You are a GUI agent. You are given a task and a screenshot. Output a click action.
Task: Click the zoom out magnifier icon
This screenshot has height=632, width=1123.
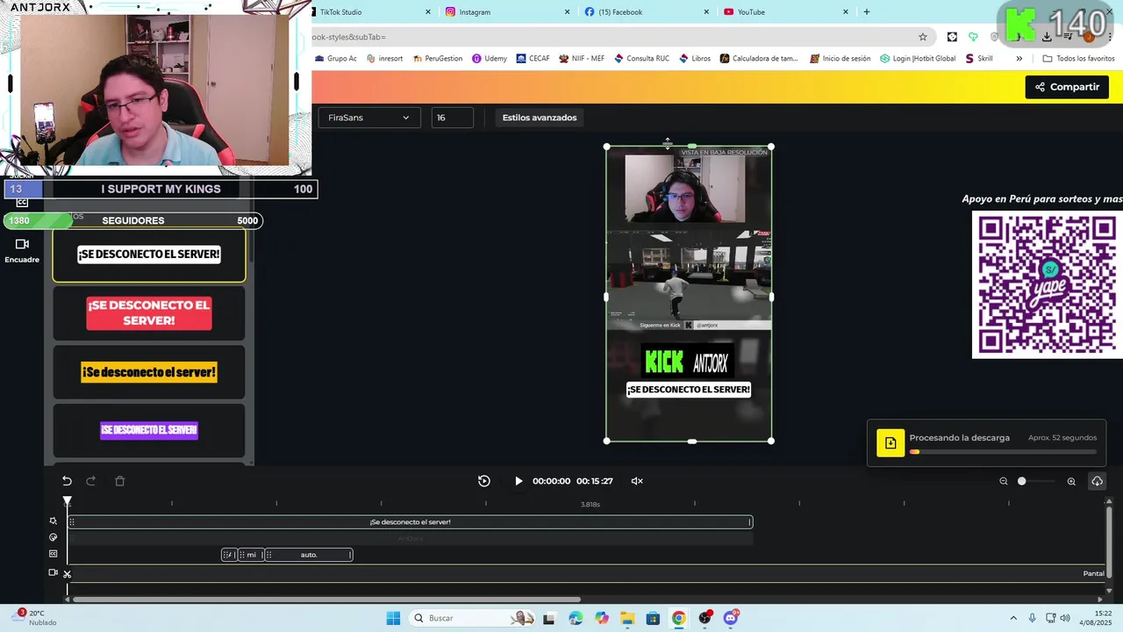pyautogui.click(x=1004, y=481)
